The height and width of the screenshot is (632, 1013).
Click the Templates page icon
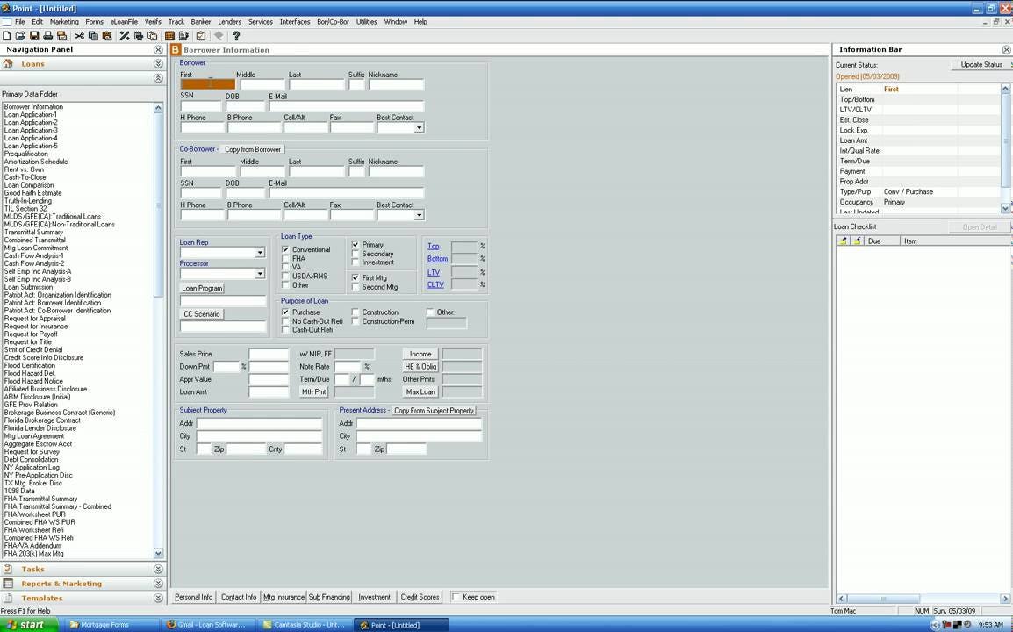tap(8, 598)
